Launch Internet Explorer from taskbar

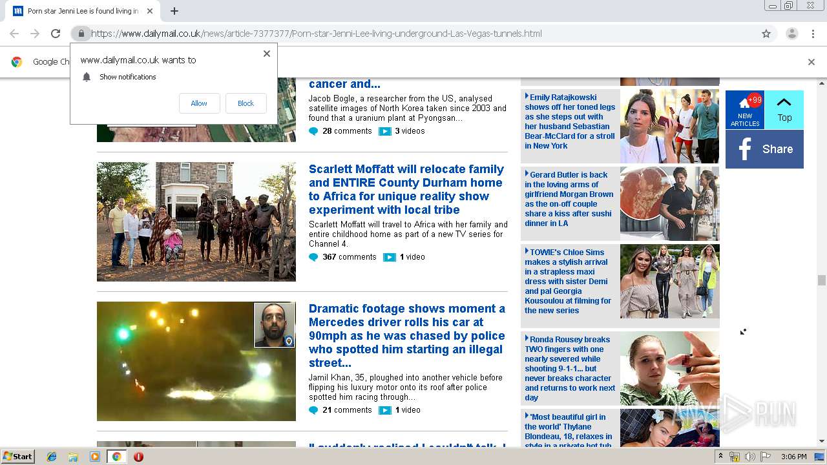point(52,457)
